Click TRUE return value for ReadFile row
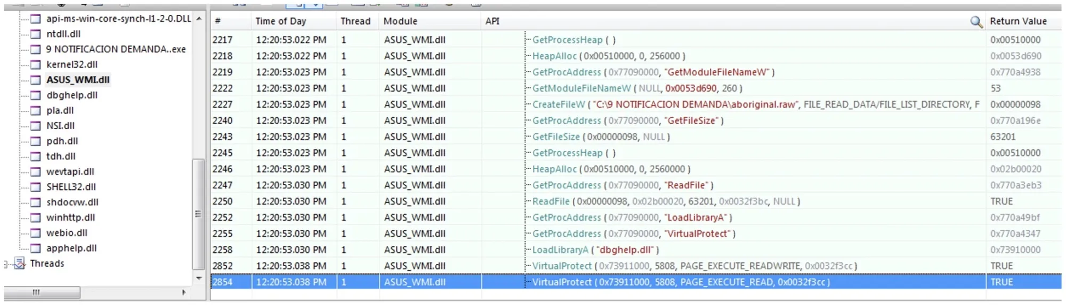 point(1002,201)
